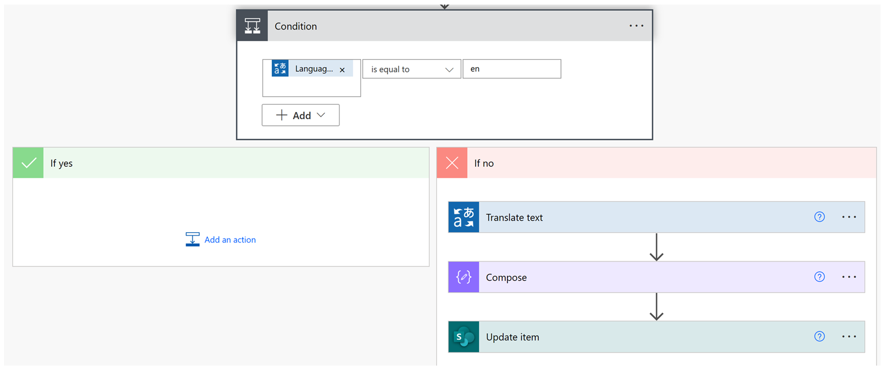The image size is (884, 369).
Task: Open the Translate text ellipsis menu
Action: (x=849, y=217)
